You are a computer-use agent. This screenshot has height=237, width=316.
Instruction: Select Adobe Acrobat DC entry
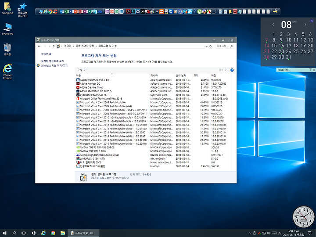(153, 84)
